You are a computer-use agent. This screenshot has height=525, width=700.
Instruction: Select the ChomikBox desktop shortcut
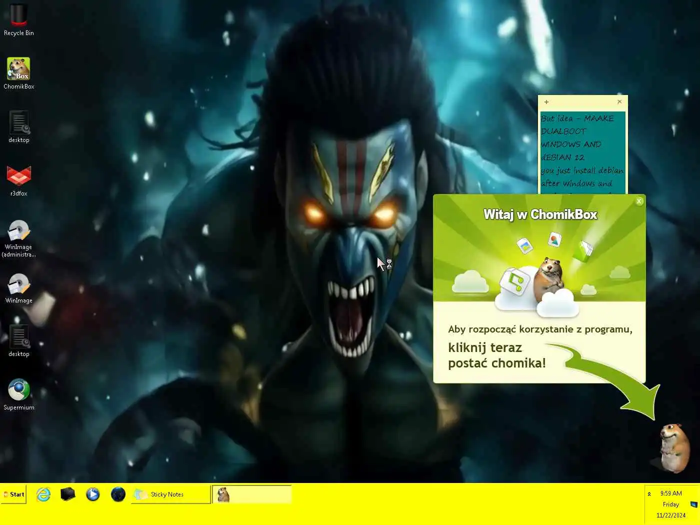pyautogui.click(x=18, y=73)
